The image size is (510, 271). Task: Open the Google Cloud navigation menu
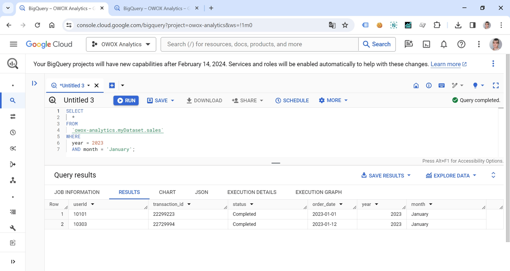pyautogui.click(x=13, y=44)
